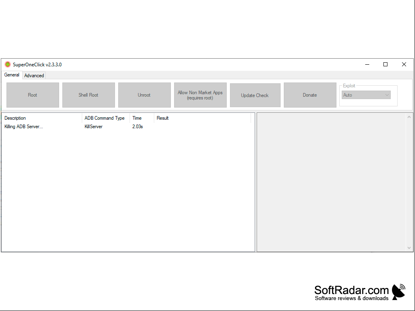Select the General tab
Screen dimensions: 415x311
click(12, 75)
